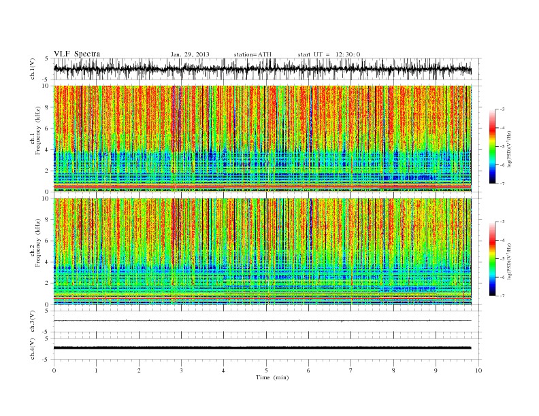Click the "10" tick on the time axis
The height and width of the screenshot is (416, 539).
(478, 370)
